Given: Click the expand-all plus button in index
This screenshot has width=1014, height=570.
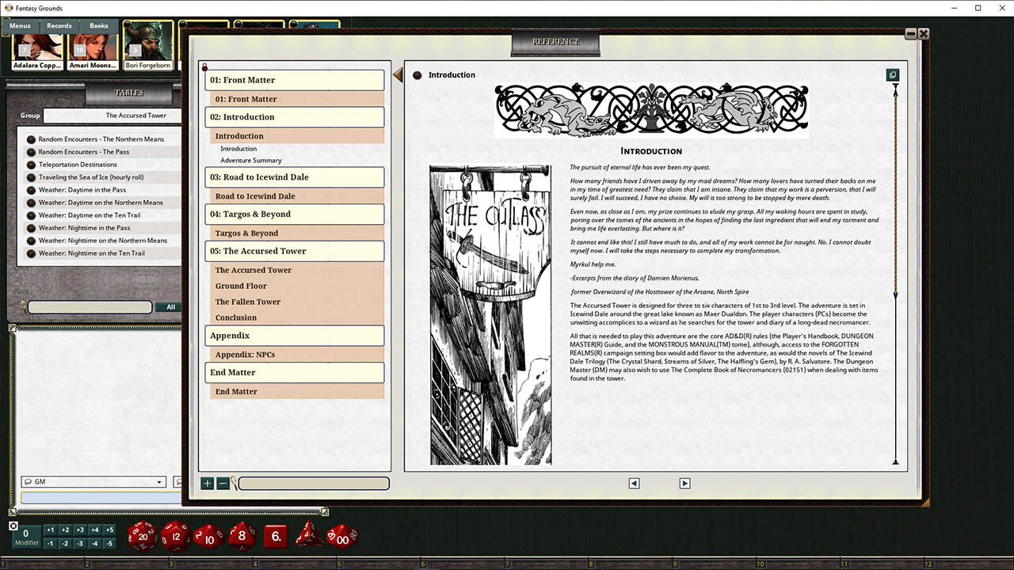Looking at the screenshot, I should click(207, 483).
